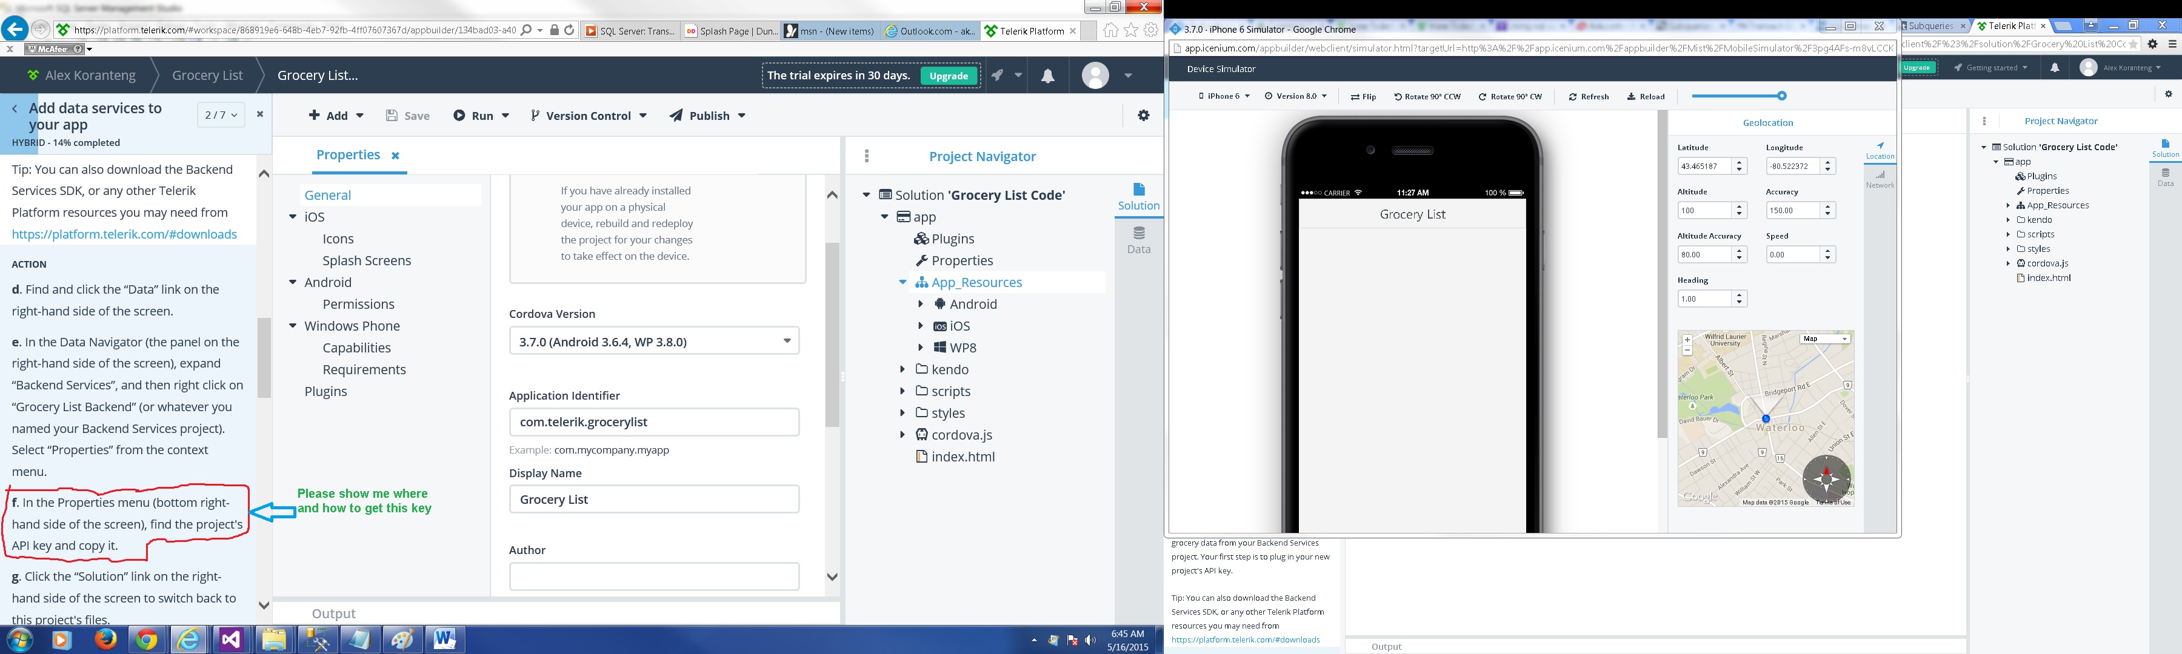Click the Flip device button
This screenshot has height=654, width=2182.
[x=1363, y=96]
